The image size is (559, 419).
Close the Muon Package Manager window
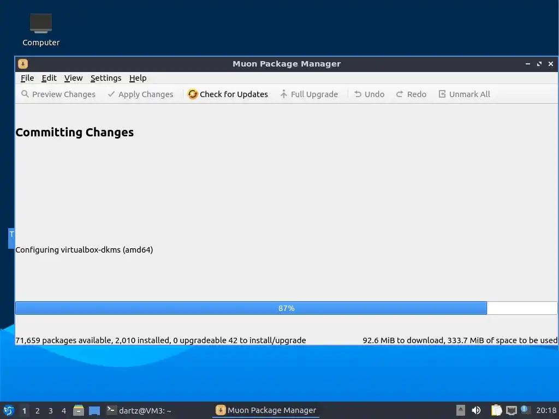551,64
